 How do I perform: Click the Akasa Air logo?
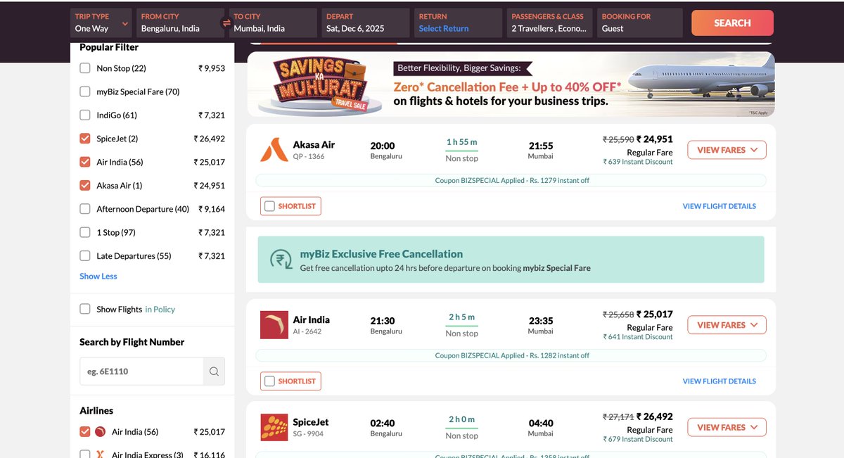(x=274, y=150)
